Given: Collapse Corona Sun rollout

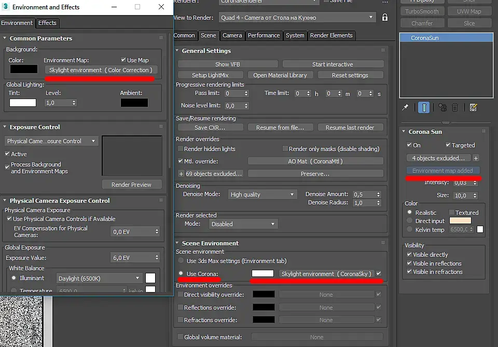Looking at the screenshot, I should coord(404,131).
